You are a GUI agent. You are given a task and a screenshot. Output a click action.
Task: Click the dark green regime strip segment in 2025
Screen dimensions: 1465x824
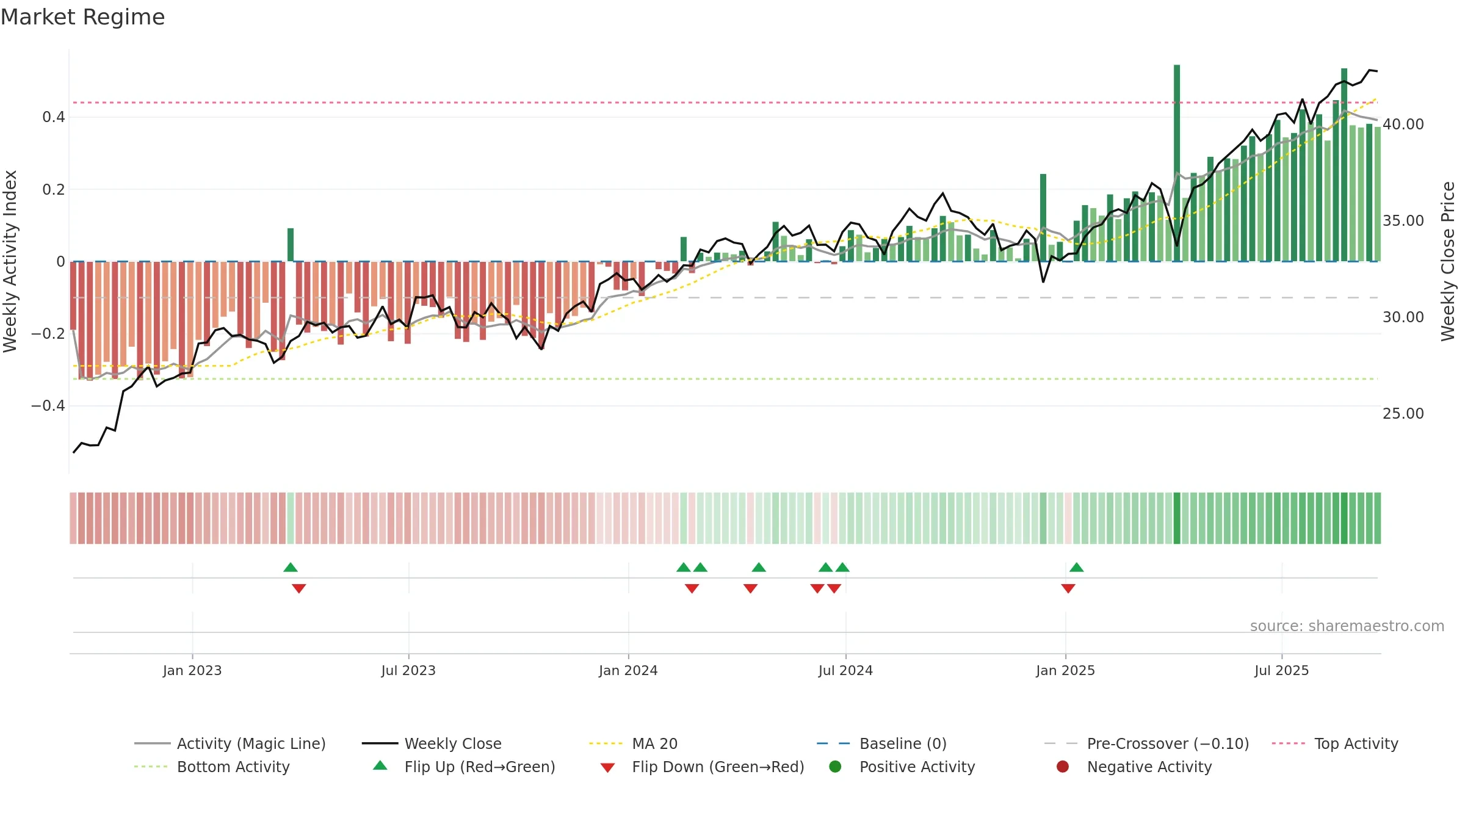(1177, 518)
